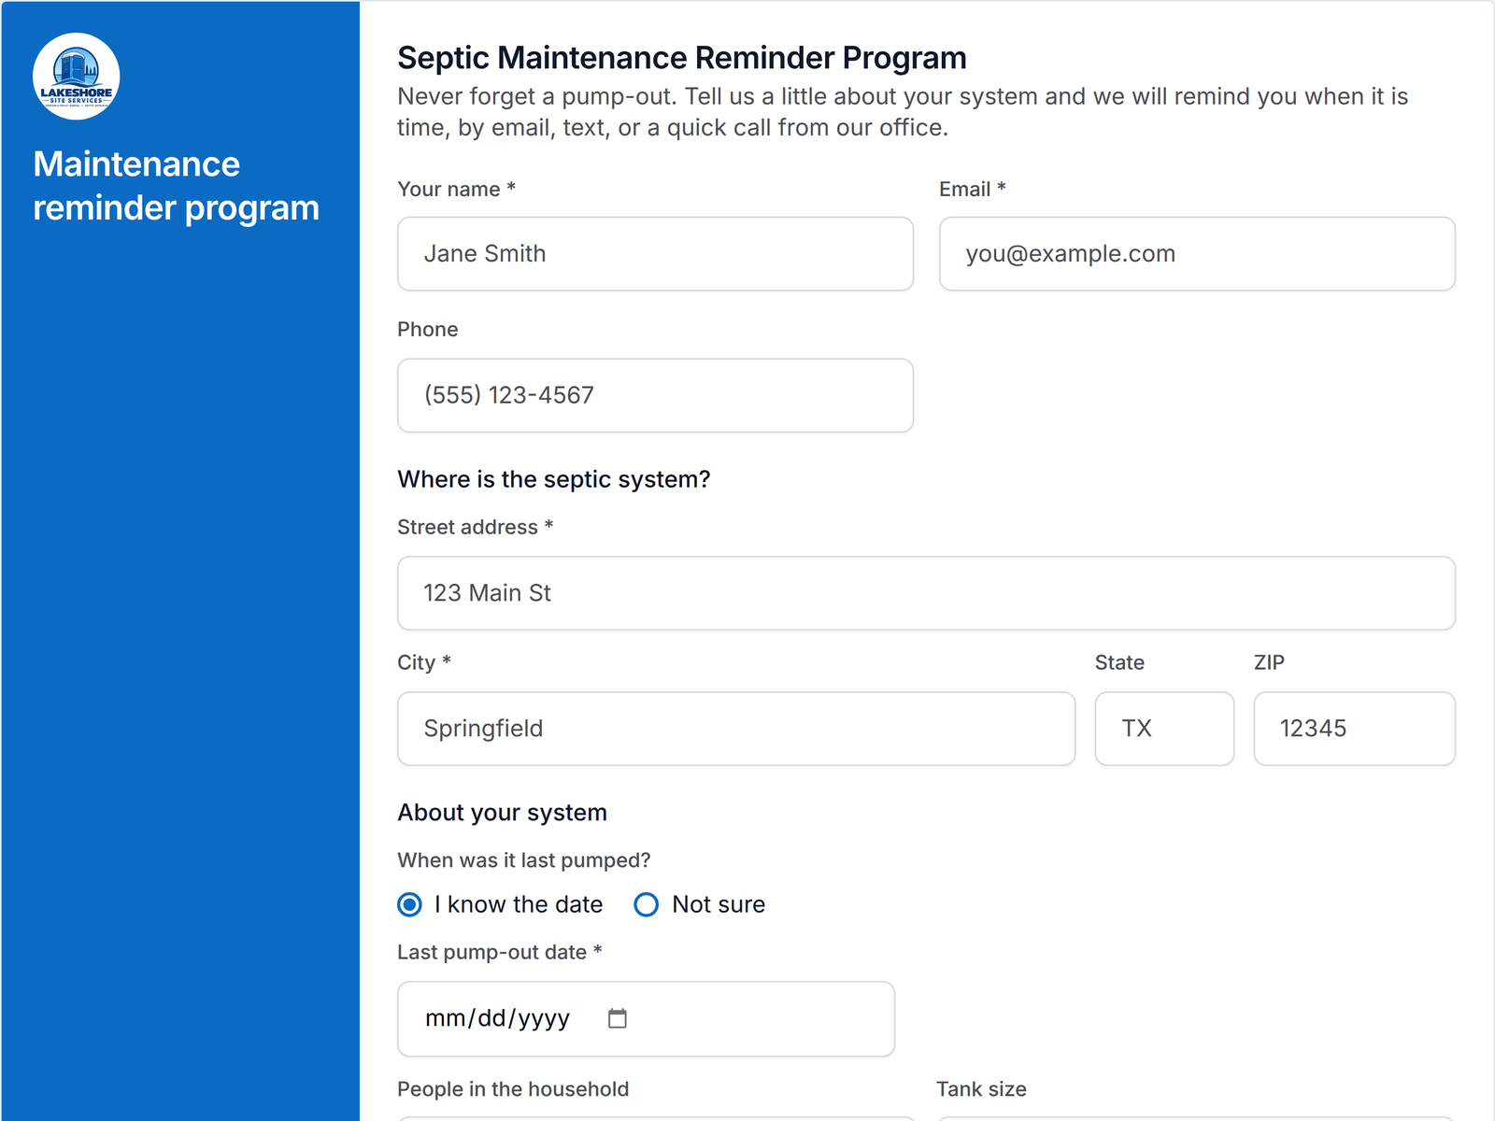Click into the Email input field
Screen dimensions: 1495x1121
click(x=1197, y=254)
